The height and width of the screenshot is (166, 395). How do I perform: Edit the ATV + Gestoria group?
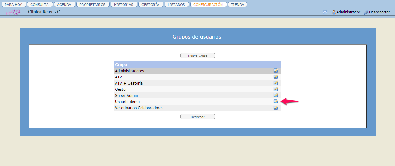coord(275,83)
